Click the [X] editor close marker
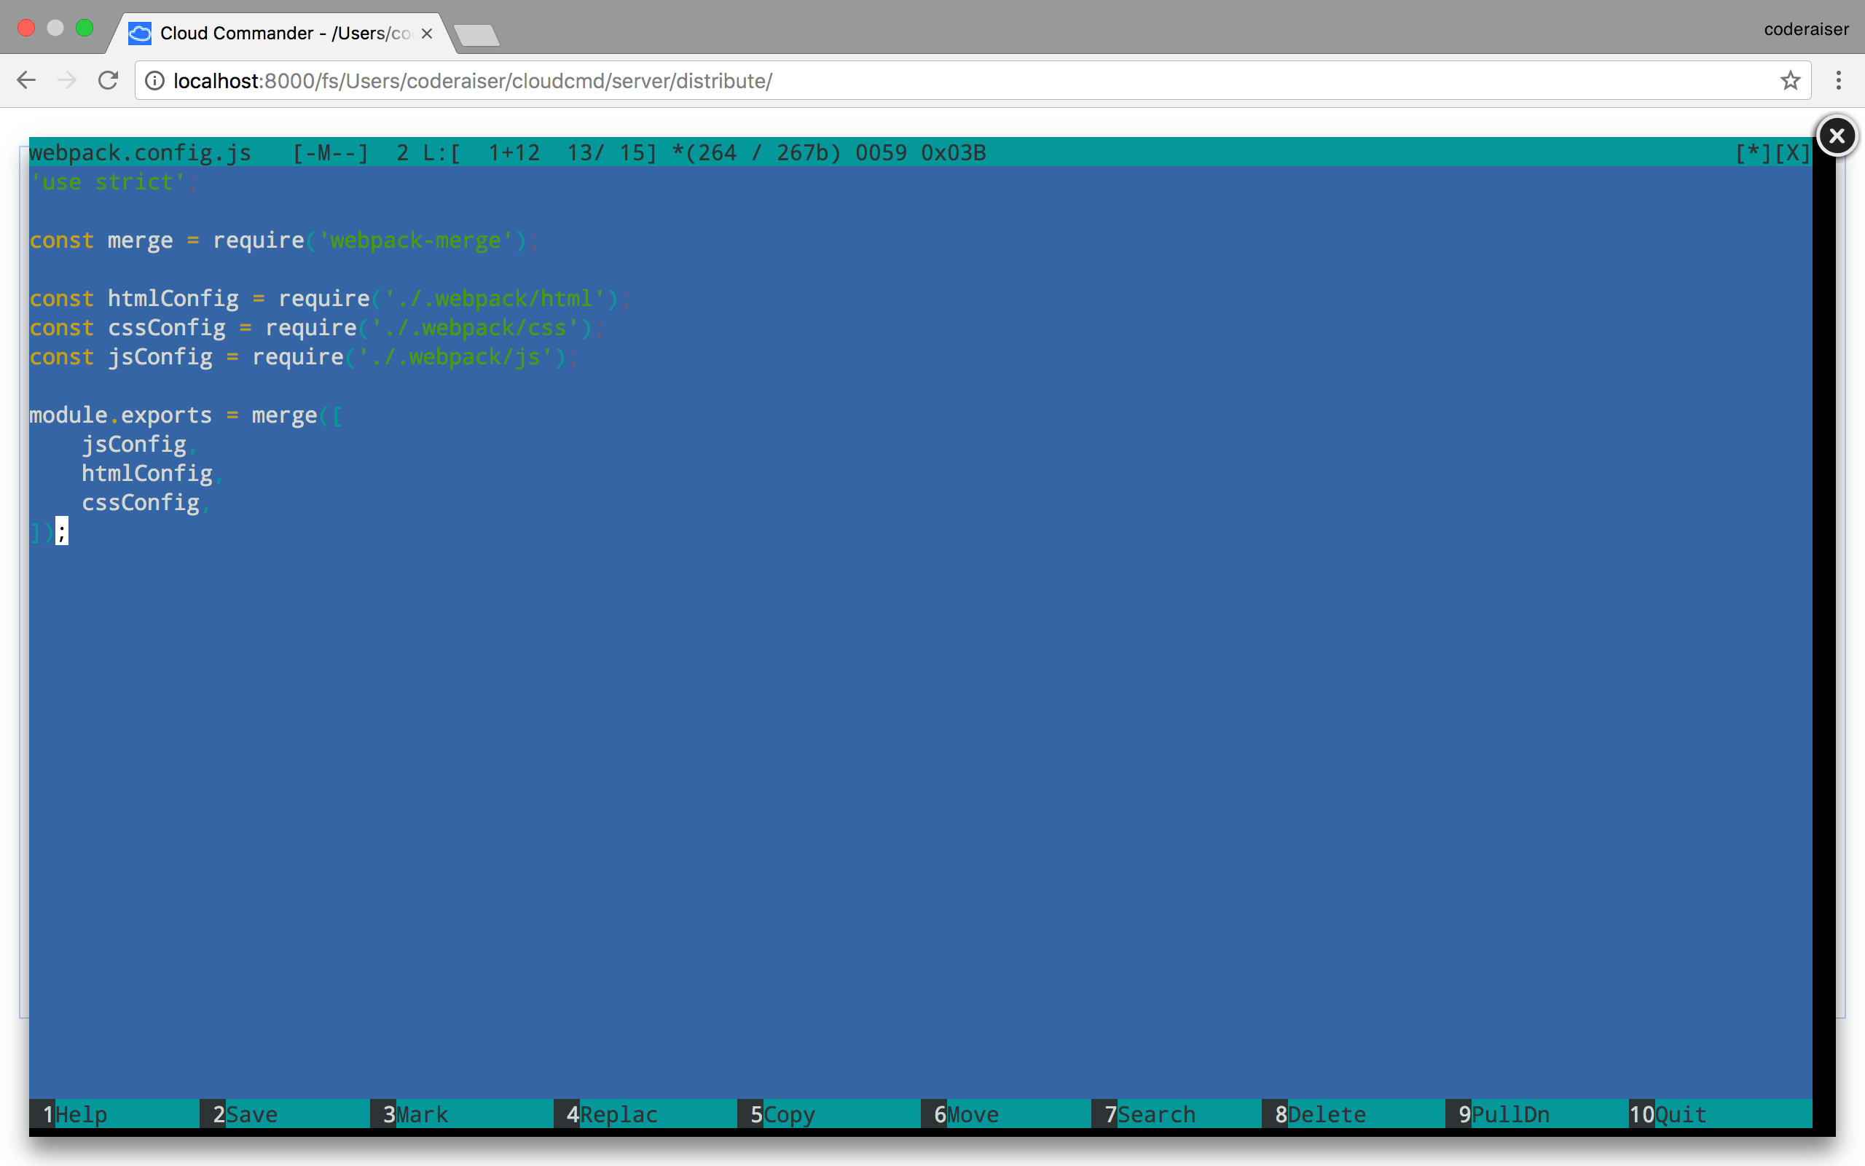1865x1166 pixels. 1792,153
